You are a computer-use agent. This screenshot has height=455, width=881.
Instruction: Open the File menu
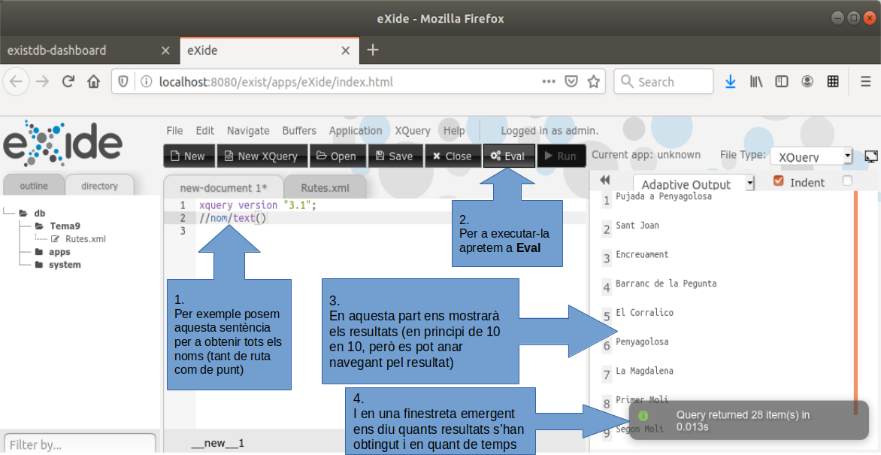point(174,130)
